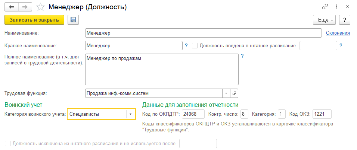Save record using the floppy disk icon
Screen dimensions: 357x150
click(x=73, y=20)
